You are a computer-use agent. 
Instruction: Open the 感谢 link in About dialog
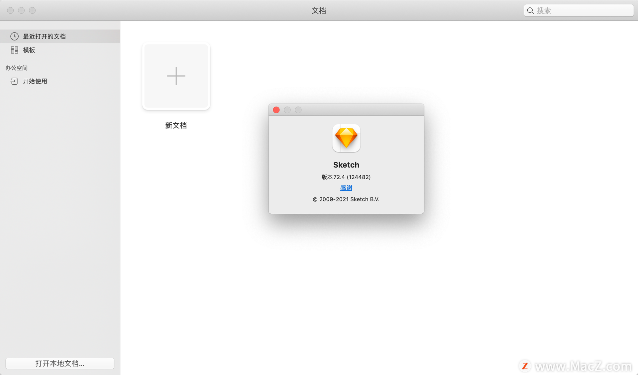tap(346, 188)
